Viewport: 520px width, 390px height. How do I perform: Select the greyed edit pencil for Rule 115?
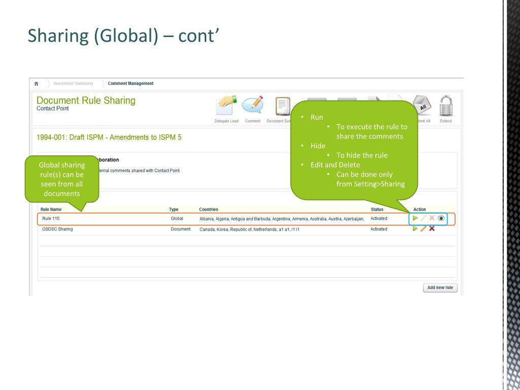click(x=424, y=218)
